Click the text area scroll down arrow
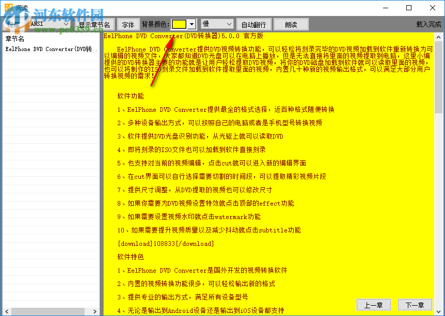The width and height of the screenshot is (445, 316). (x=438, y=312)
